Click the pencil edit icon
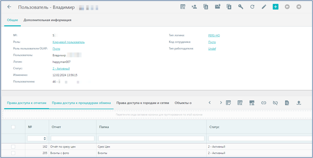The width and height of the screenshot is (313, 158). (x=264, y=7)
